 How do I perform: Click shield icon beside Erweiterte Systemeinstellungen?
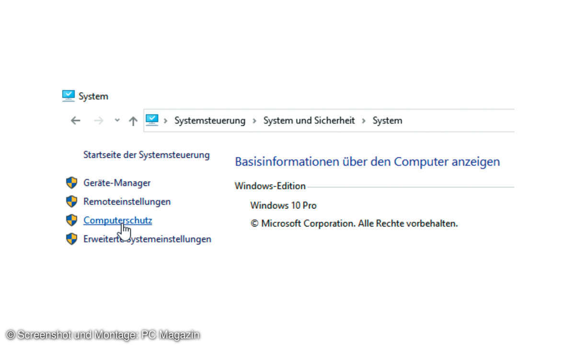[71, 239]
